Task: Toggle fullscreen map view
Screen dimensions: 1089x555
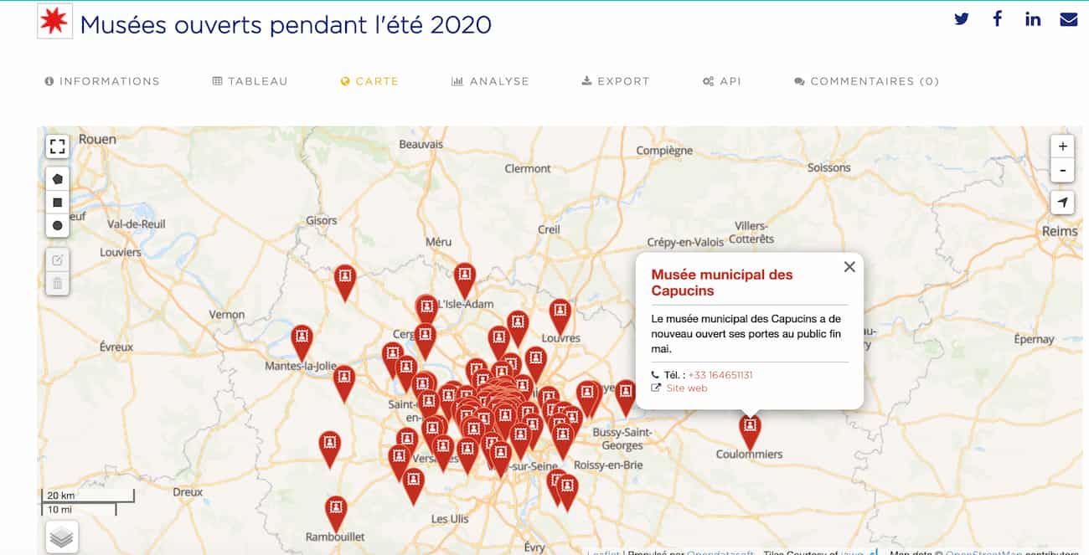Action: point(57,147)
